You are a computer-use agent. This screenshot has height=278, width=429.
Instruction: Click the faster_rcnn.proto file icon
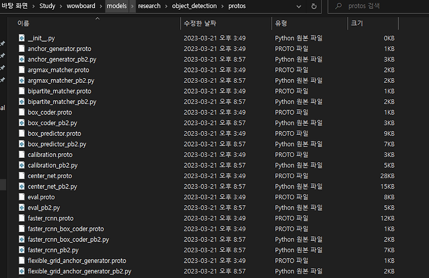(x=22, y=218)
